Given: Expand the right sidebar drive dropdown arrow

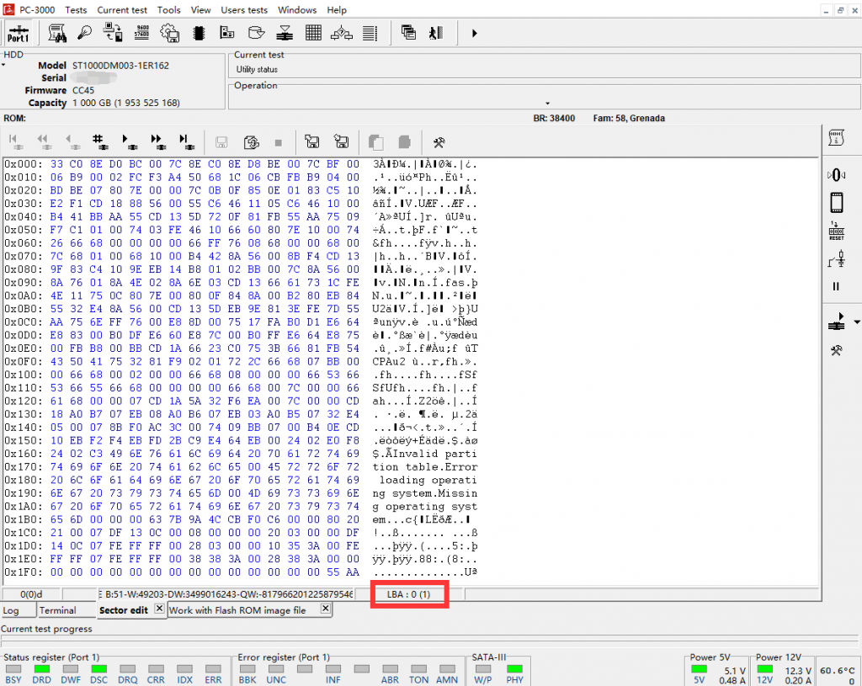Looking at the screenshot, I should tap(857, 322).
